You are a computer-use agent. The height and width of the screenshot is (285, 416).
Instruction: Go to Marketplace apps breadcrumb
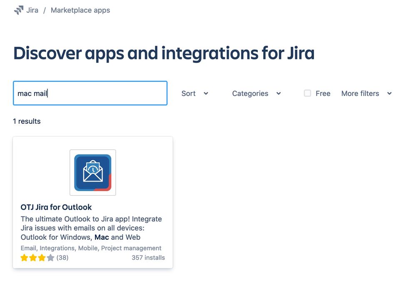point(80,10)
